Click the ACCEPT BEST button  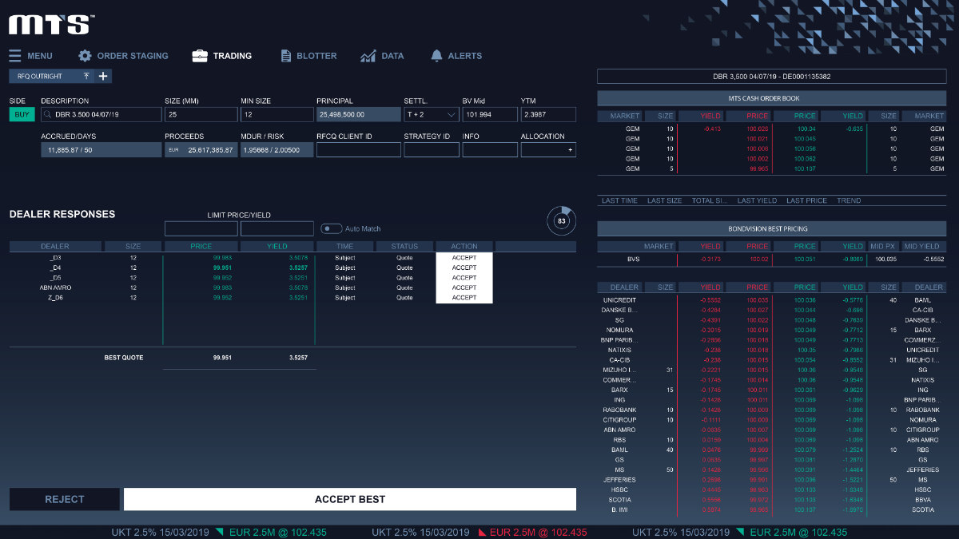[350, 499]
